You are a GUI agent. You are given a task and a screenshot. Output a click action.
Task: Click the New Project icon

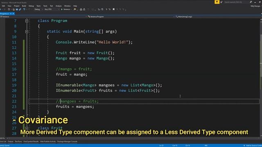[x=9, y=9]
